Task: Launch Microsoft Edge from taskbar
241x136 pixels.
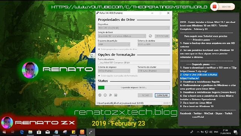Action: [22, 132]
